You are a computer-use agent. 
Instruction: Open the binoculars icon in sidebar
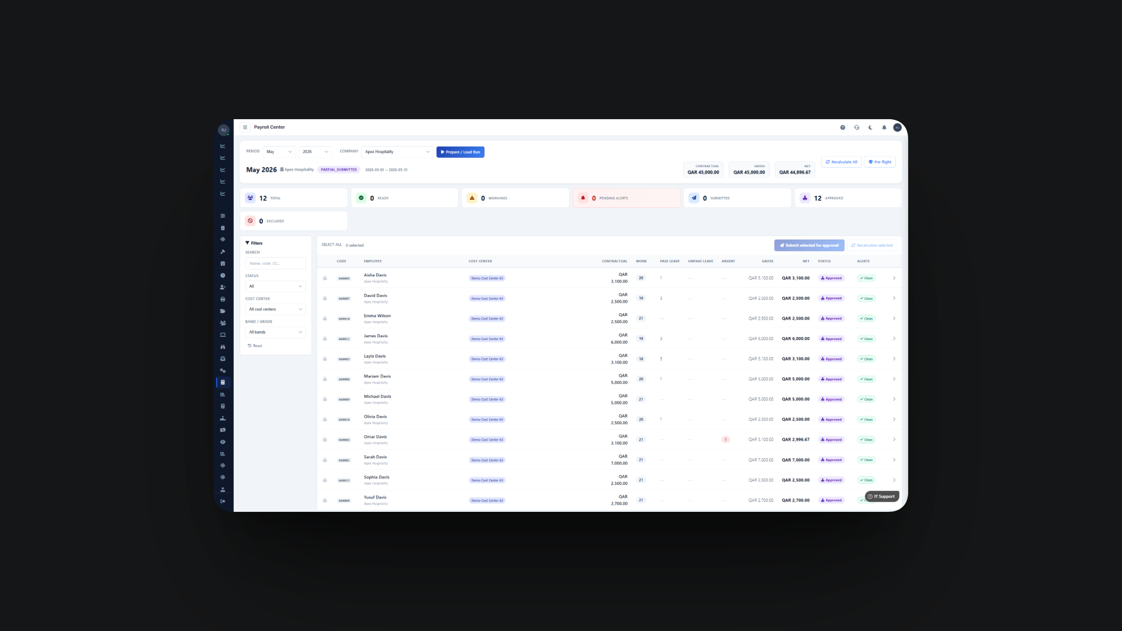pyautogui.click(x=223, y=347)
